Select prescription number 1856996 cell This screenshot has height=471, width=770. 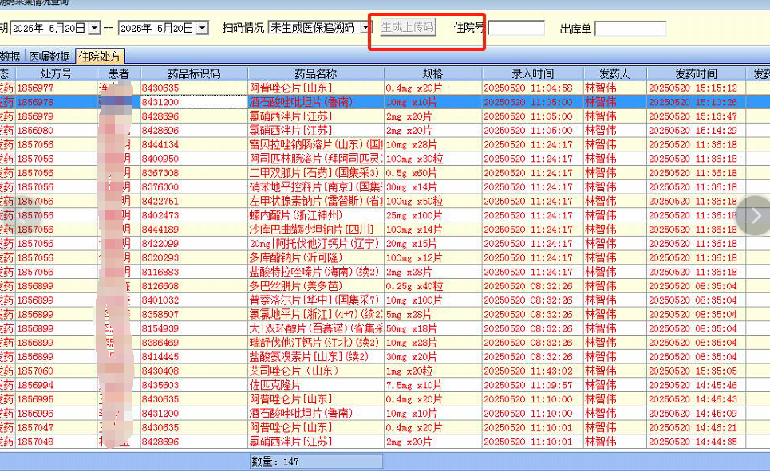click(x=56, y=414)
